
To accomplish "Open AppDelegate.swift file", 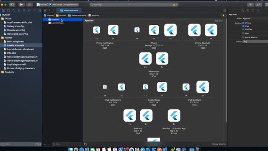I will point(17,64).
